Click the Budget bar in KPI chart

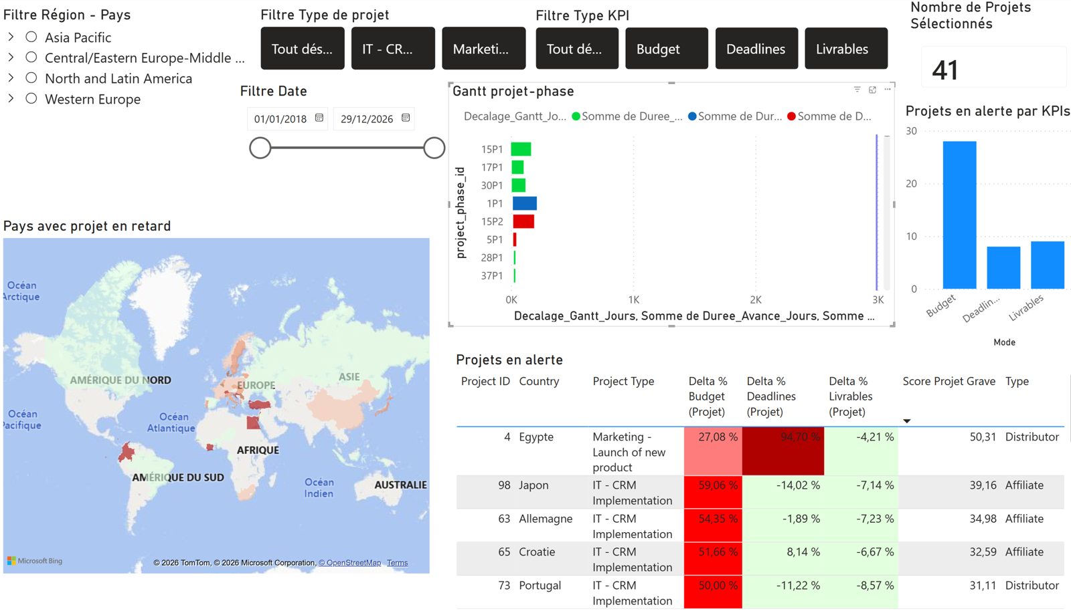tap(959, 215)
